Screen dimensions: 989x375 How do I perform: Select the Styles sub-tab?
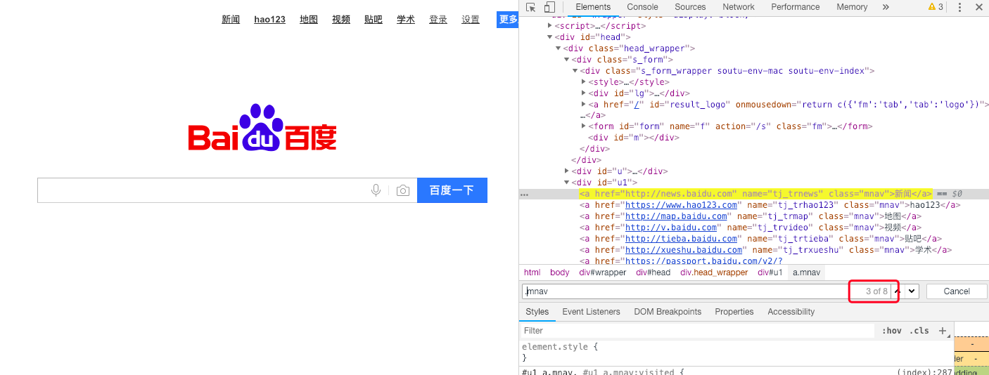pyautogui.click(x=537, y=312)
